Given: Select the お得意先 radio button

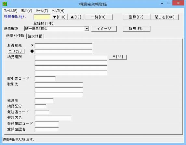Looking at the screenshot, I should (x=32, y=46).
